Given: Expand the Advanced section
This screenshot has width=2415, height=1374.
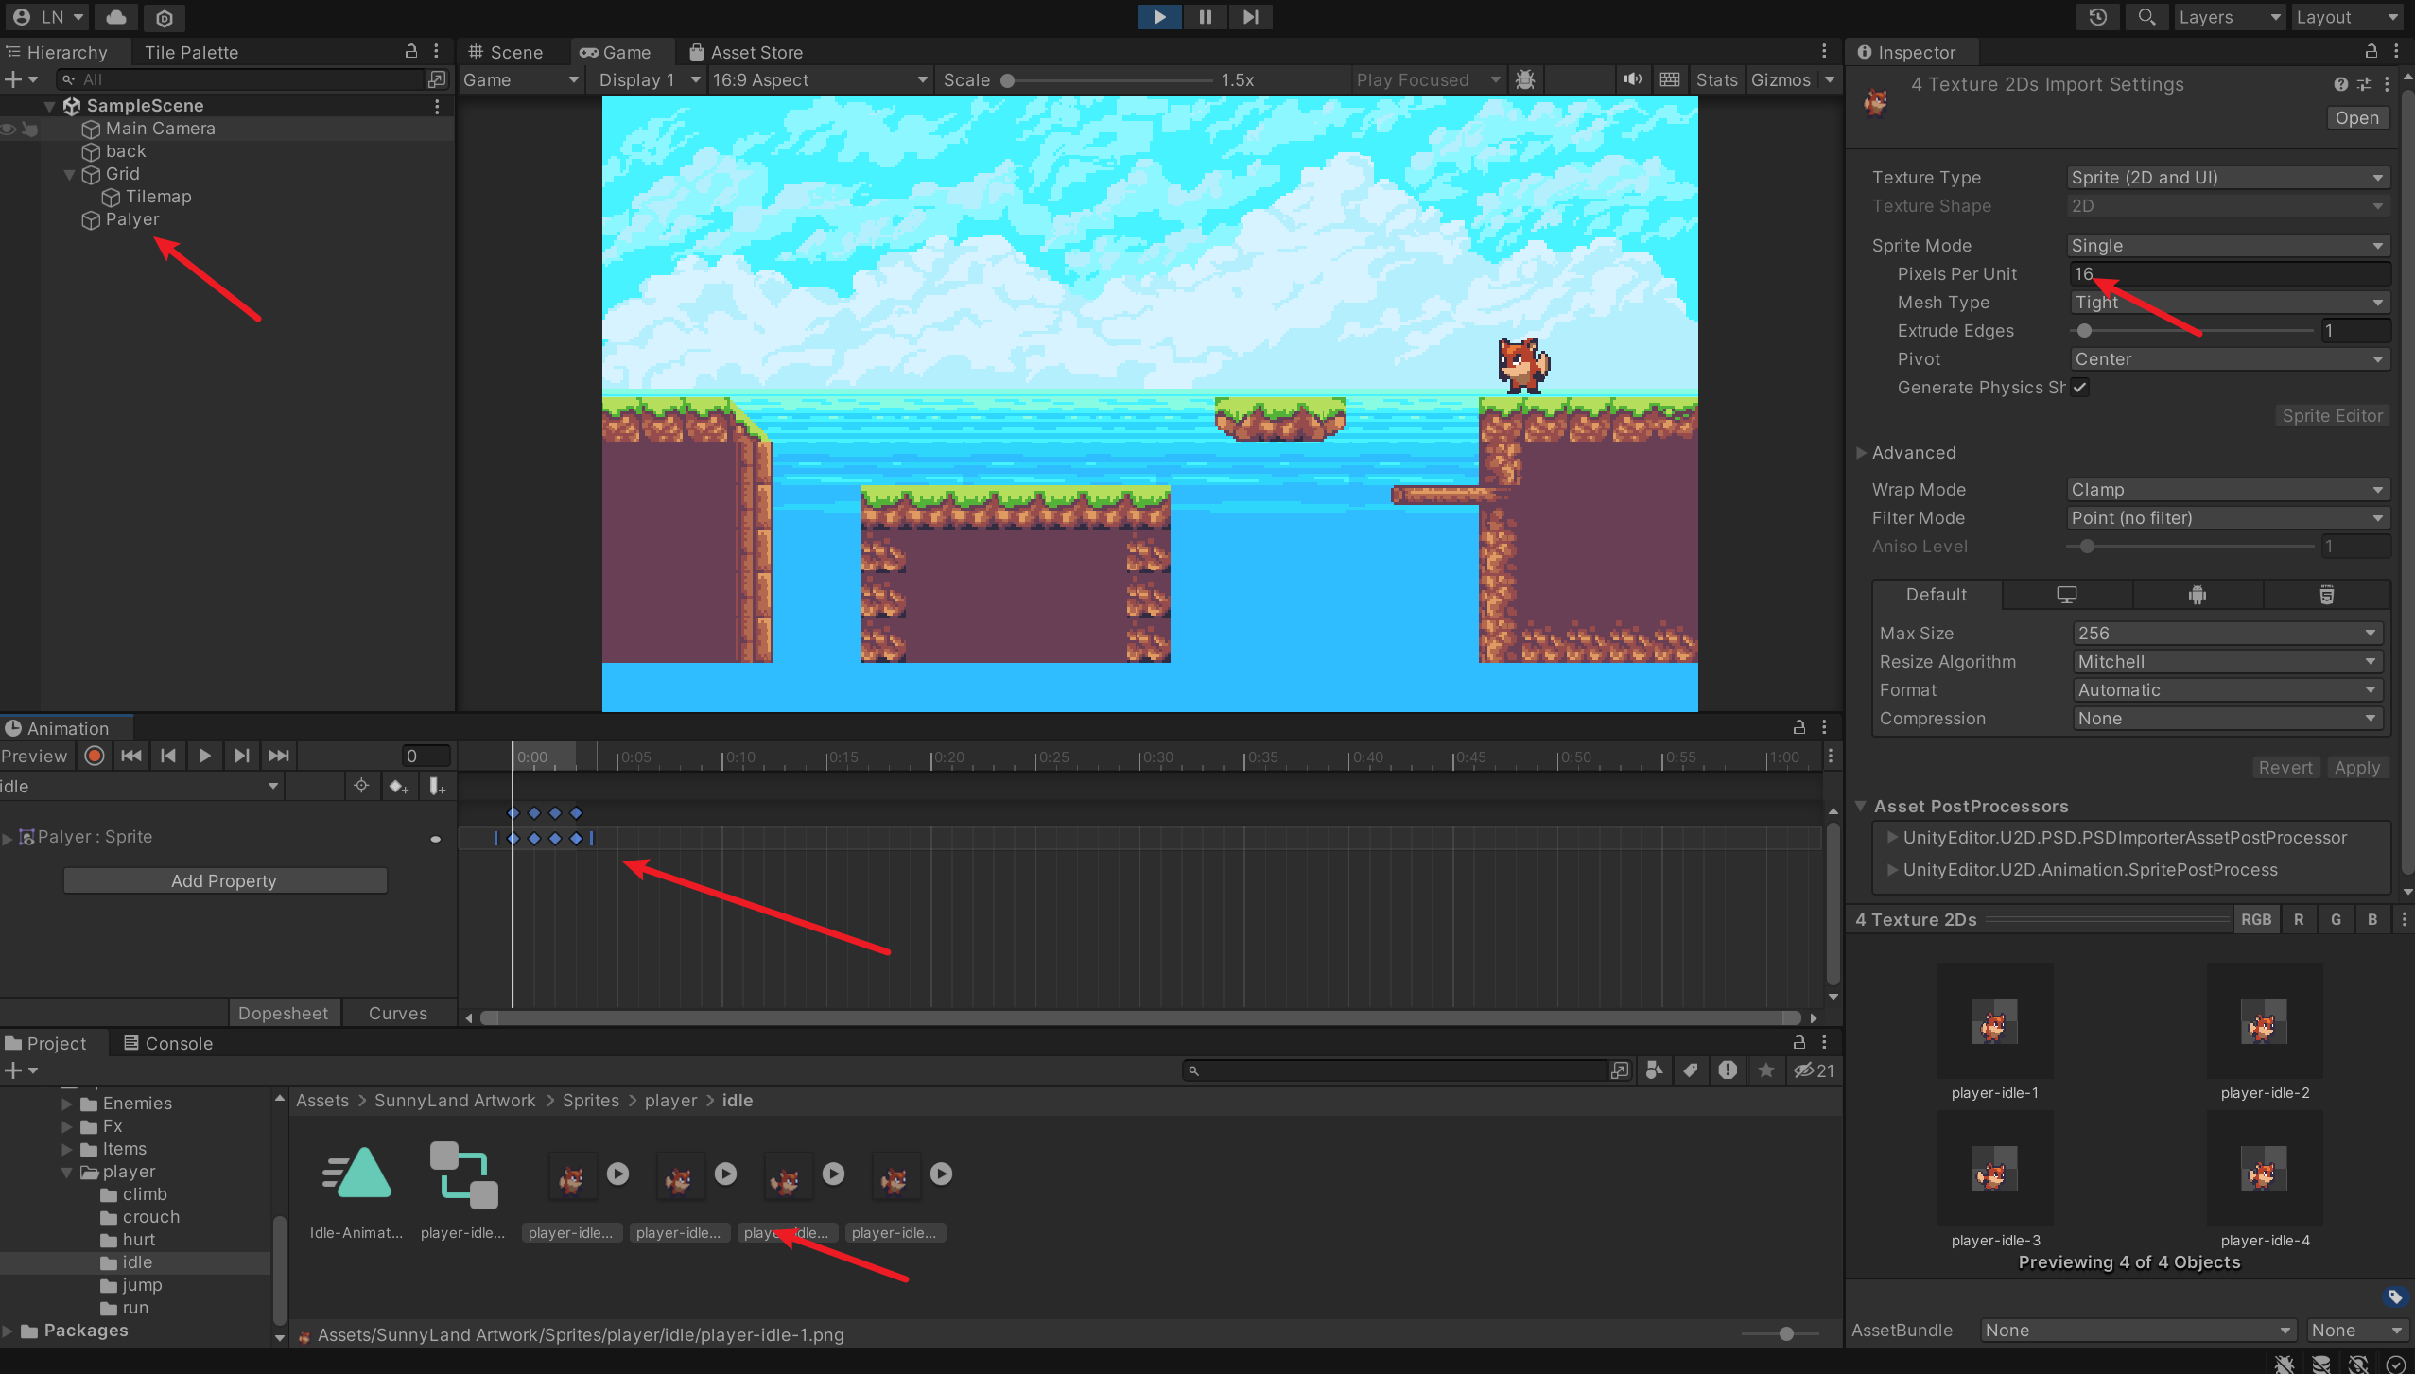Looking at the screenshot, I should [1913, 452].
